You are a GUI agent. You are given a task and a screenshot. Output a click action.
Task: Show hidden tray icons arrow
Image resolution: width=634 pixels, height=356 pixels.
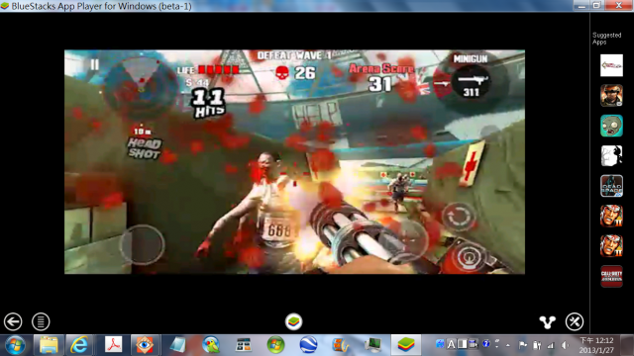tap(508, 345)
